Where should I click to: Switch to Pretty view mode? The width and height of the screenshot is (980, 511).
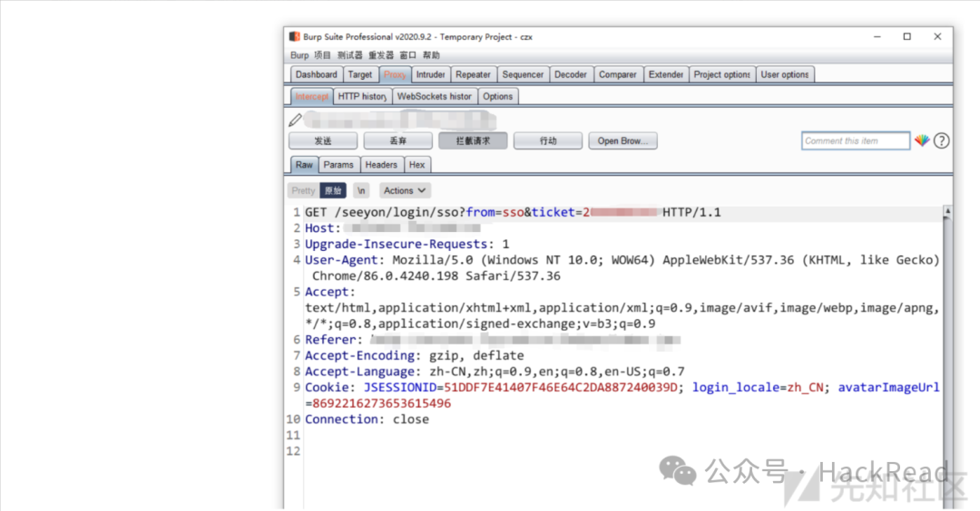pos(303,191)
